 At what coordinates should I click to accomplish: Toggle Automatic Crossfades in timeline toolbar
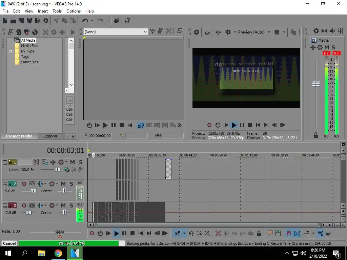click(x=297, y=233)
